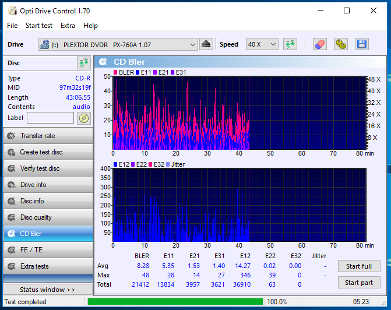Click the Type value CD-R
Image resolution: width=391 pixels, height=310 pixels.
pos(83,78)
